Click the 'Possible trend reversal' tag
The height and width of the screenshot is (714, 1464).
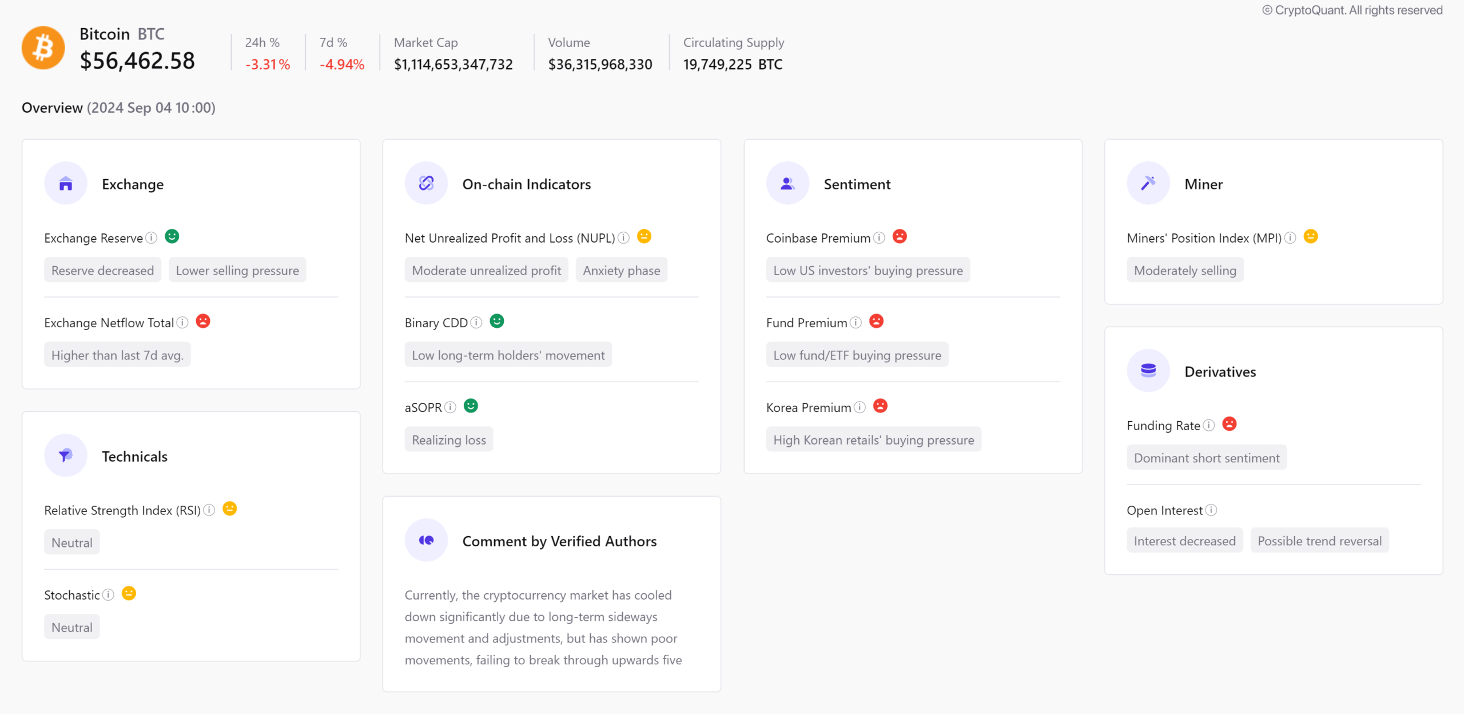(x=1319, y=540)
